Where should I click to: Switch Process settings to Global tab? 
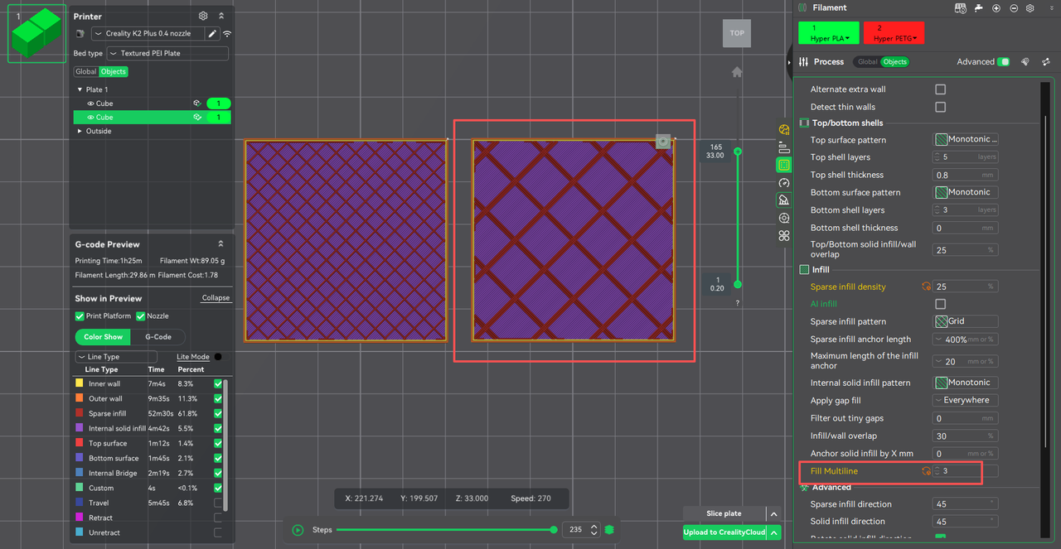pos(867,62)
